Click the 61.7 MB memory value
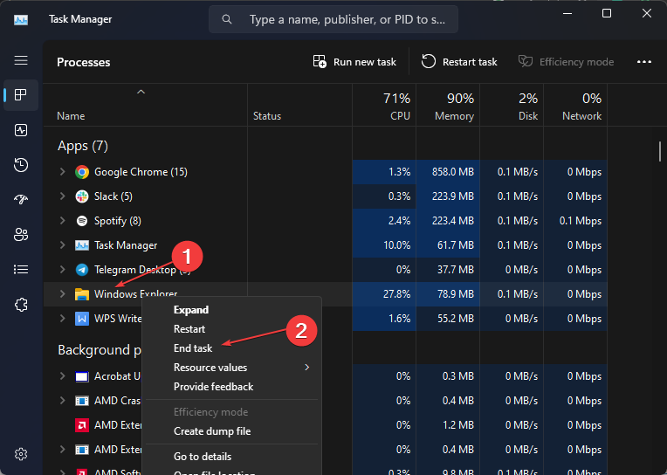 456,245
